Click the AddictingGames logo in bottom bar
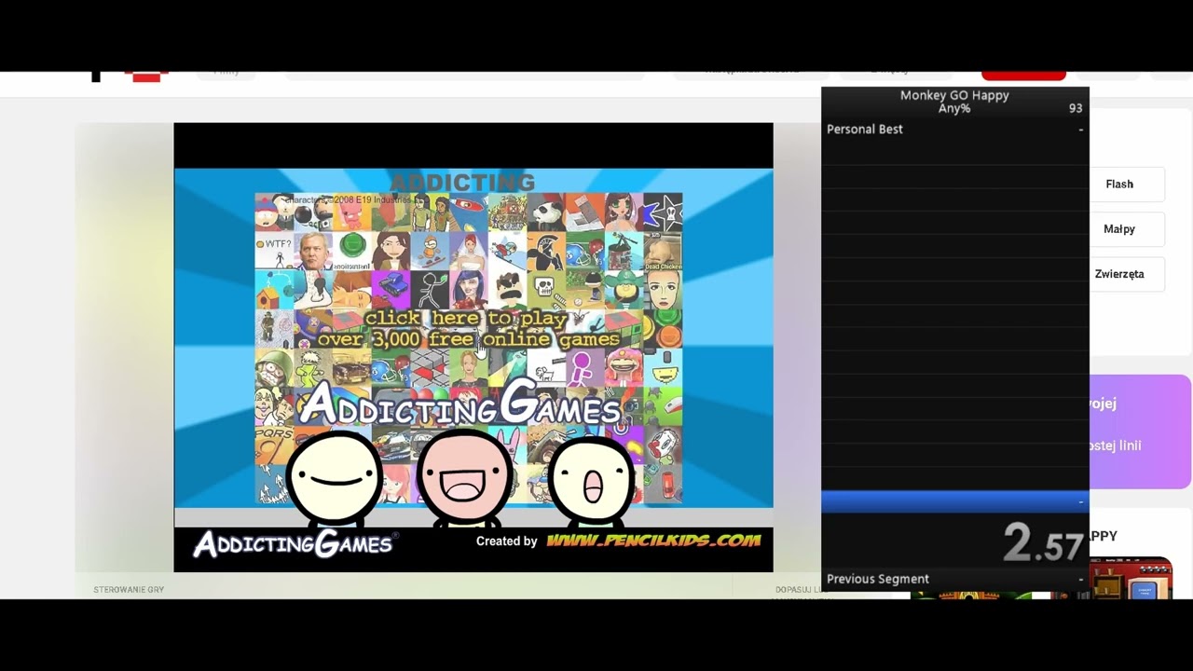The width and height of the screenshot is (1193, 671). 295,543
